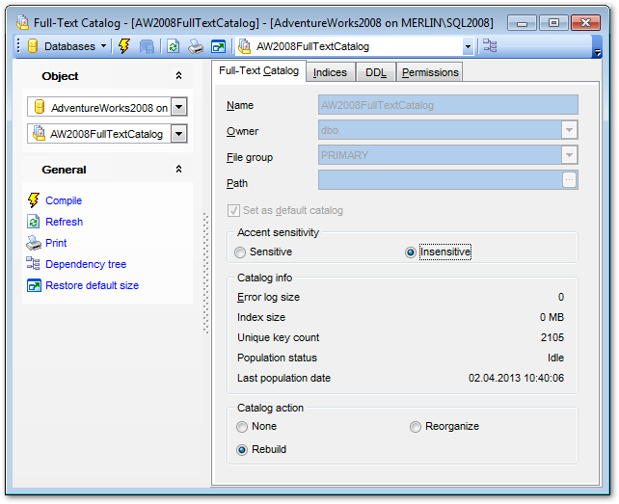Click the Error log size label

click(268, 297)
